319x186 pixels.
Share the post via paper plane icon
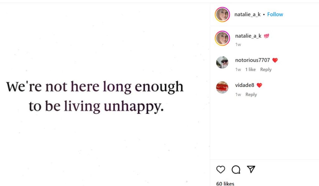pyautogui.click(x=251, y=169)
